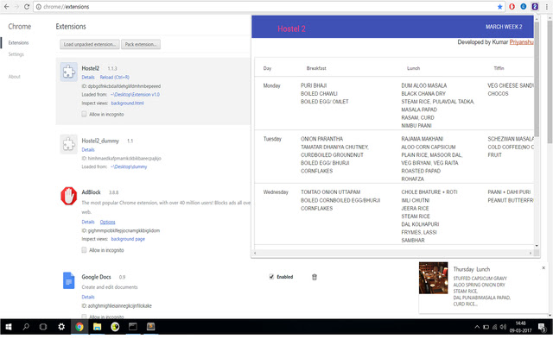The height and width of the screenshot is (345, 553).
Task: Click the Hostel2 puzzle piece icon
Action: (x=69, y=72)
